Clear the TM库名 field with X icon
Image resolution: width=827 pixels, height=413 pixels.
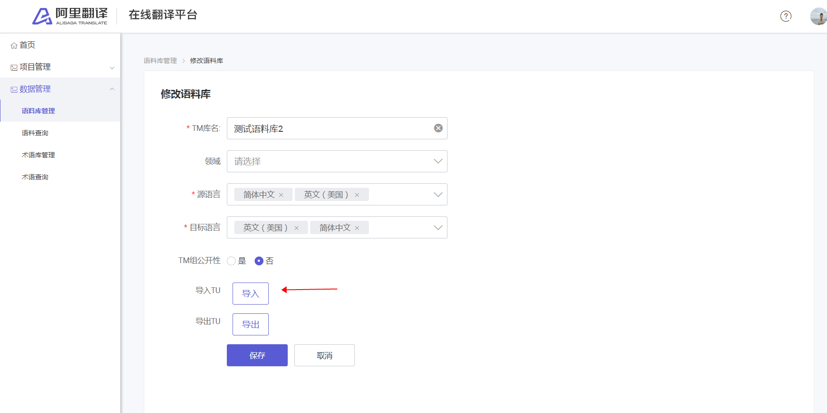(438, 128)
